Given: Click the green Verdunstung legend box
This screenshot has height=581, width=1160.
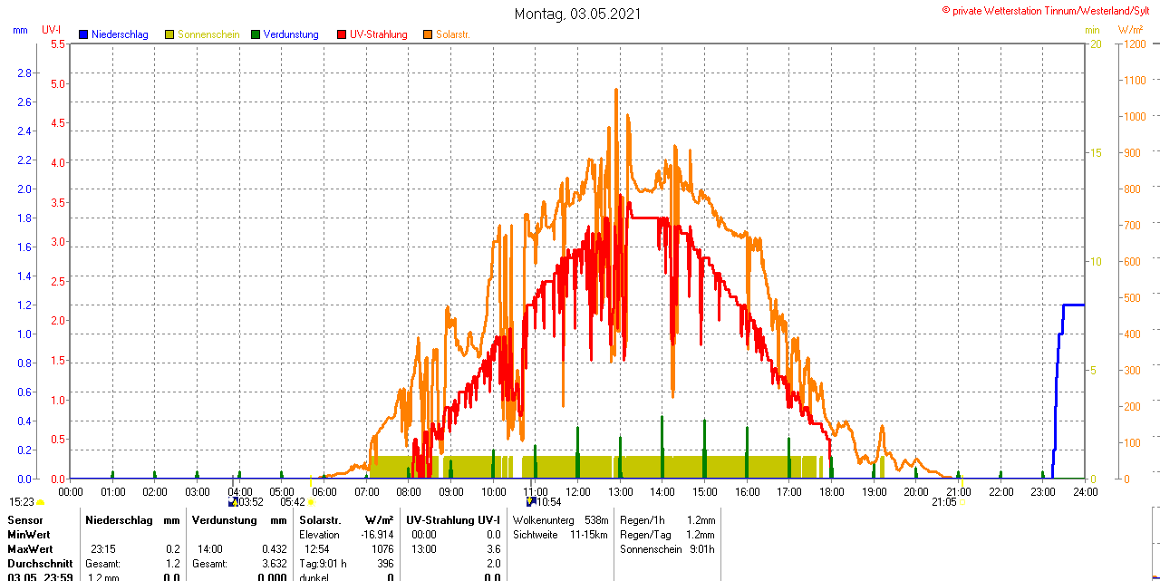Looking at the screenshot, I should tap(256, 34).
